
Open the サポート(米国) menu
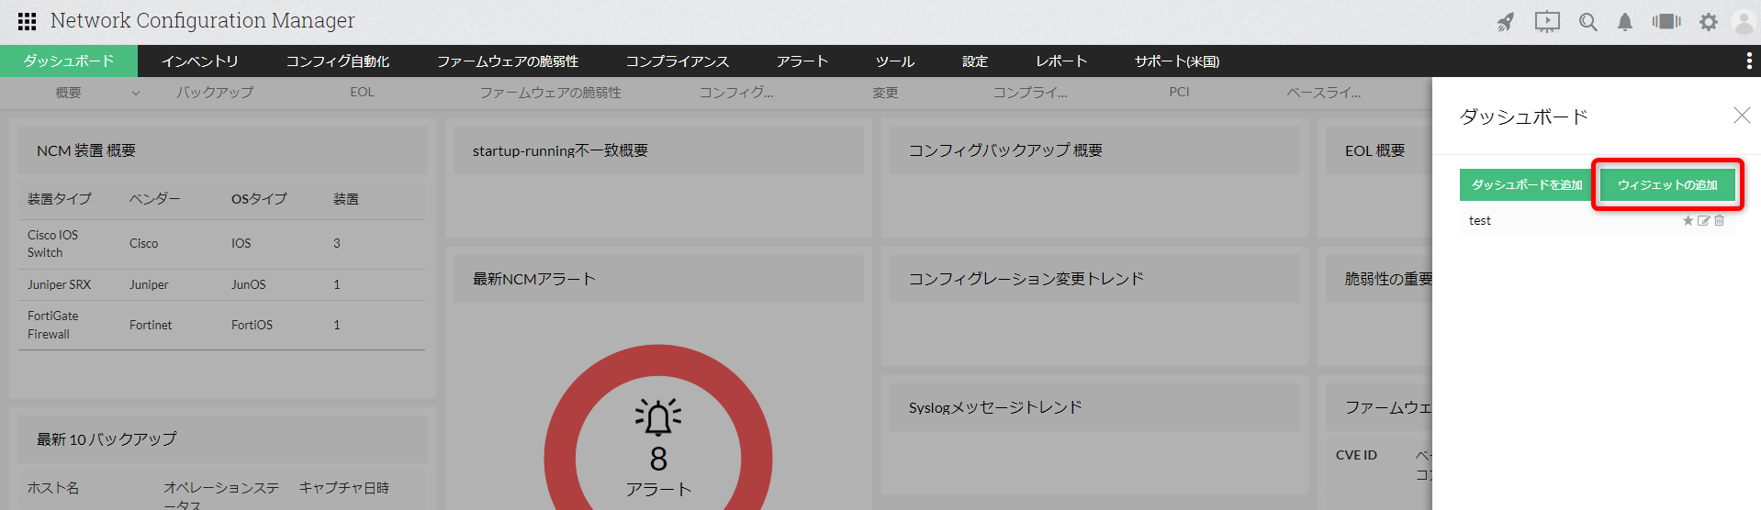[1177, 61]
